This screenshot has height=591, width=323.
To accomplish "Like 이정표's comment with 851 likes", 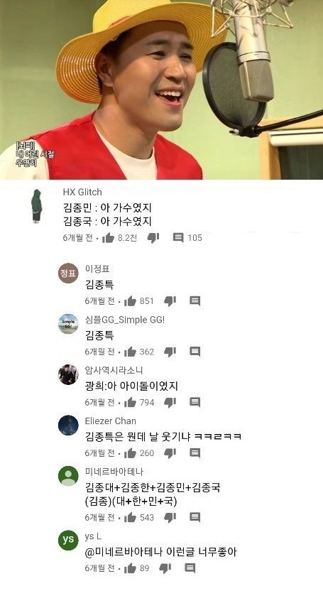I will coord(130,300).
